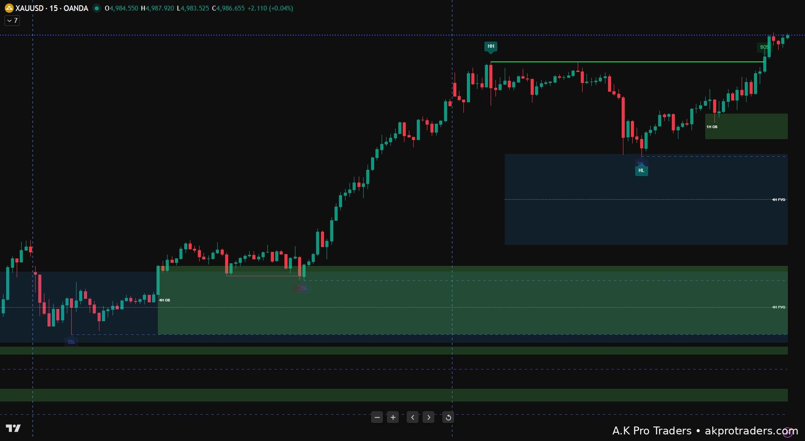This screenshot has width=805, height=441.
Task: Select the HH swing-high marker label
Action: pyautogui.click(x=491, y=46)
